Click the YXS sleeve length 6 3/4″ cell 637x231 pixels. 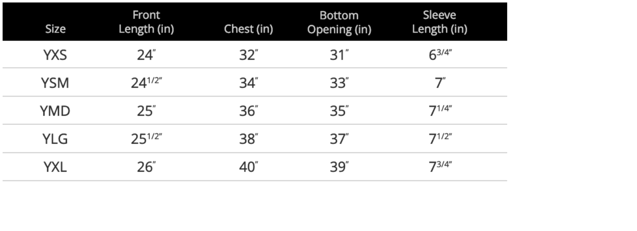pyautogui.click(x=440, y=55)
